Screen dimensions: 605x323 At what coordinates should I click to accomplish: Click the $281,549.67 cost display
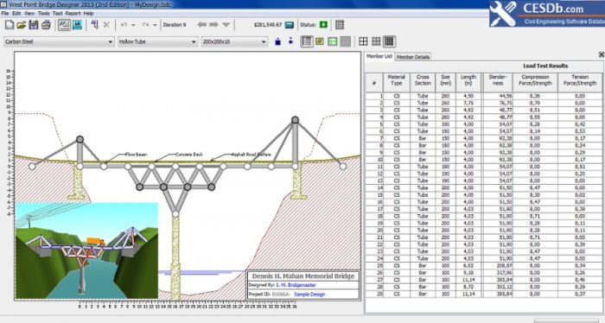click(268, 25)
